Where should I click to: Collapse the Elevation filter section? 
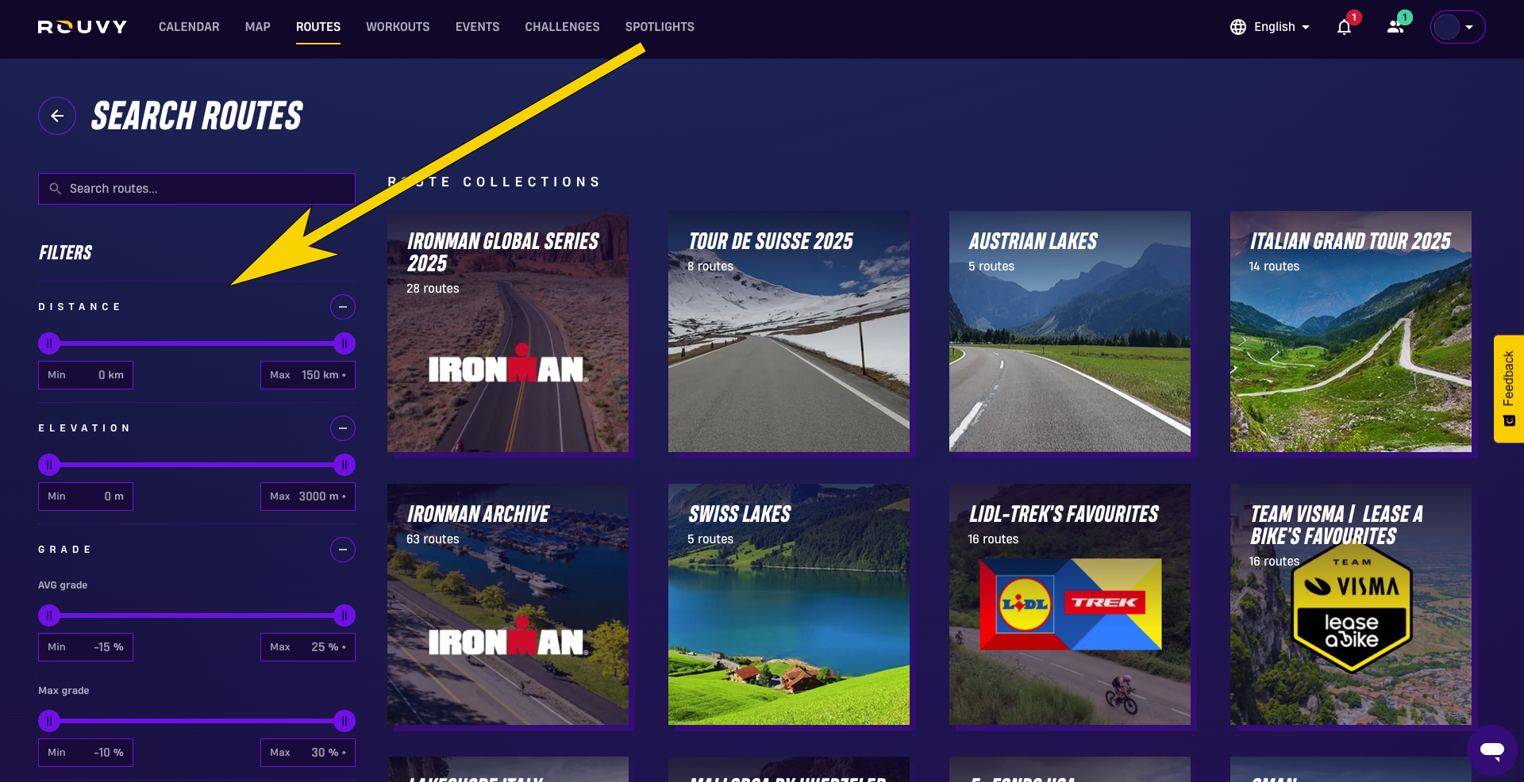(x=342, y=428)
